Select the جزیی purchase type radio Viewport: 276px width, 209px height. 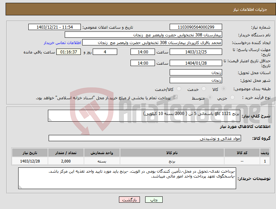point(232,98)
